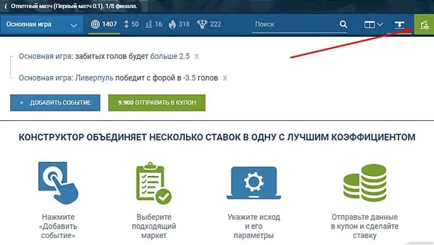Click the Нажмите «Добавить событие» caption
This screenshot has width=434, height=245.
[58, 226]
